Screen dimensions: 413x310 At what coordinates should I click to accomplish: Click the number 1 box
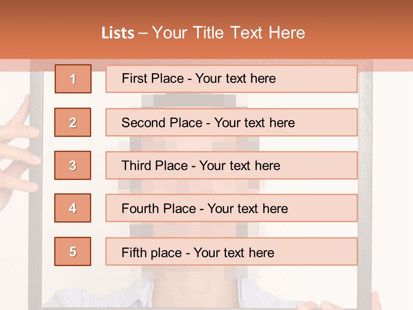coord(73,79)
